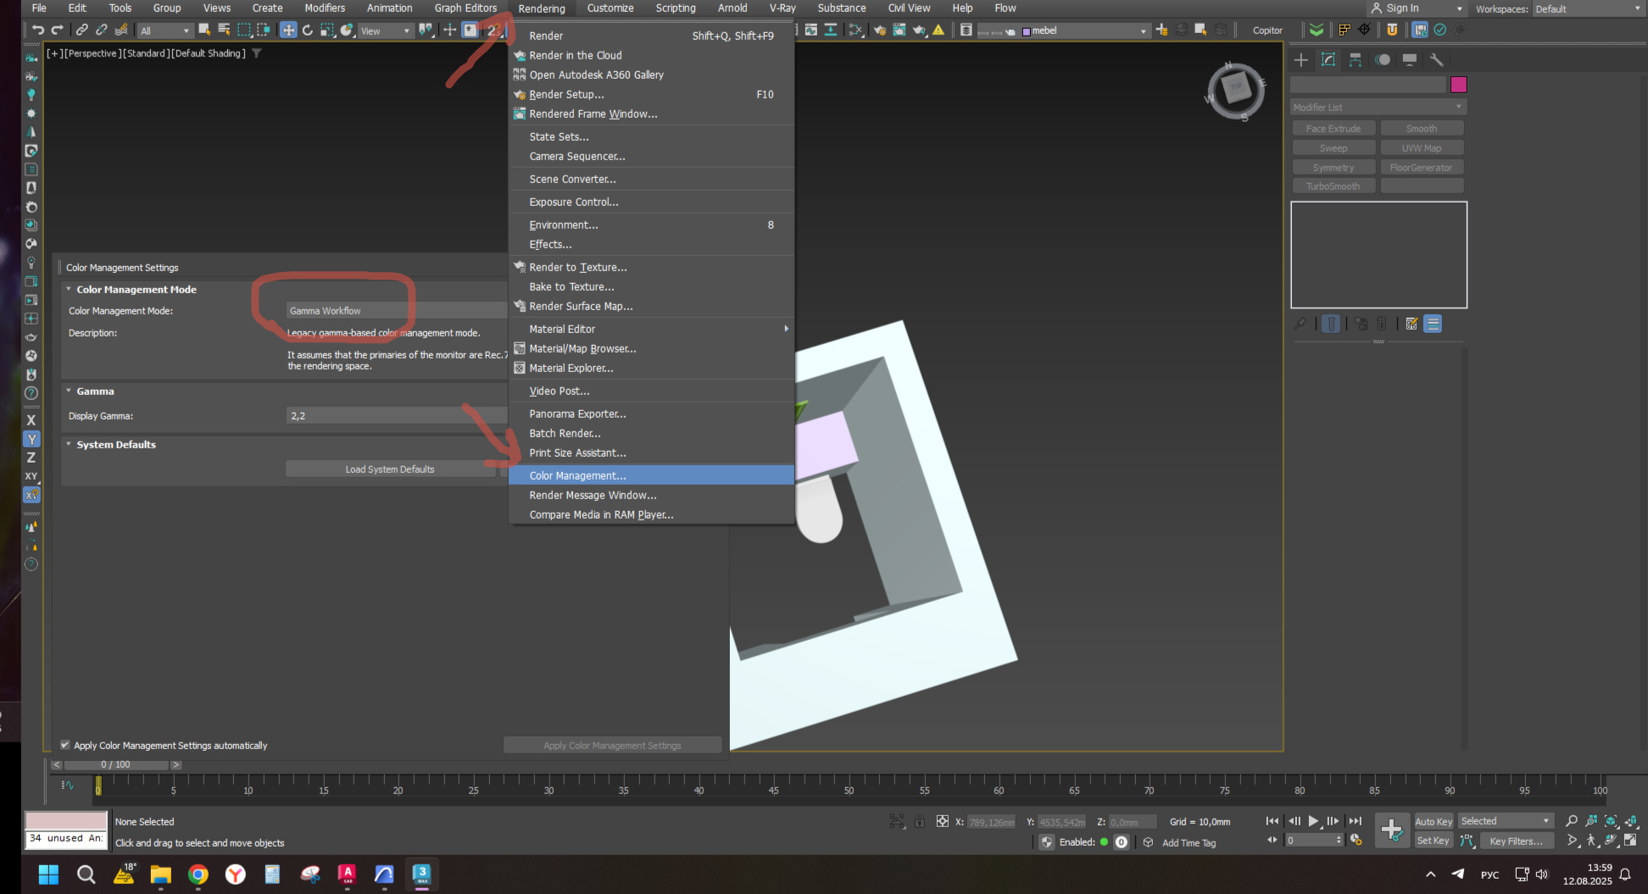Click the TurboSmooth modifier button
This screenshot has width=1648, height=894.
pos(1333,186)
